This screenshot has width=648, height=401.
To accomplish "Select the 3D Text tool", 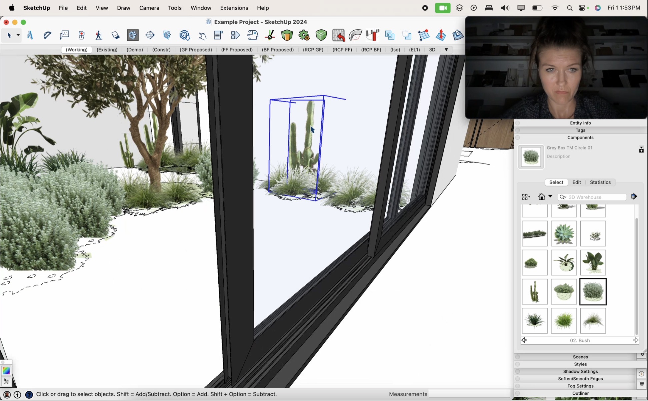I will pos(30,35).
